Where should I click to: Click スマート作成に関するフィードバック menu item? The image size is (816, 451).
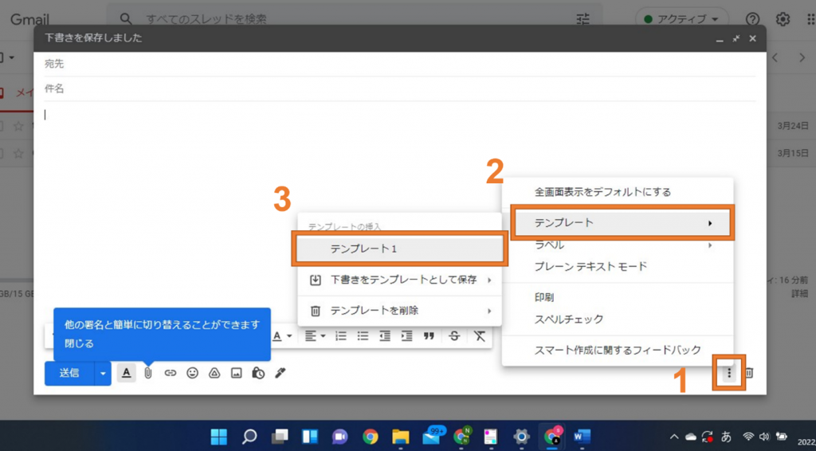point(618,350)
